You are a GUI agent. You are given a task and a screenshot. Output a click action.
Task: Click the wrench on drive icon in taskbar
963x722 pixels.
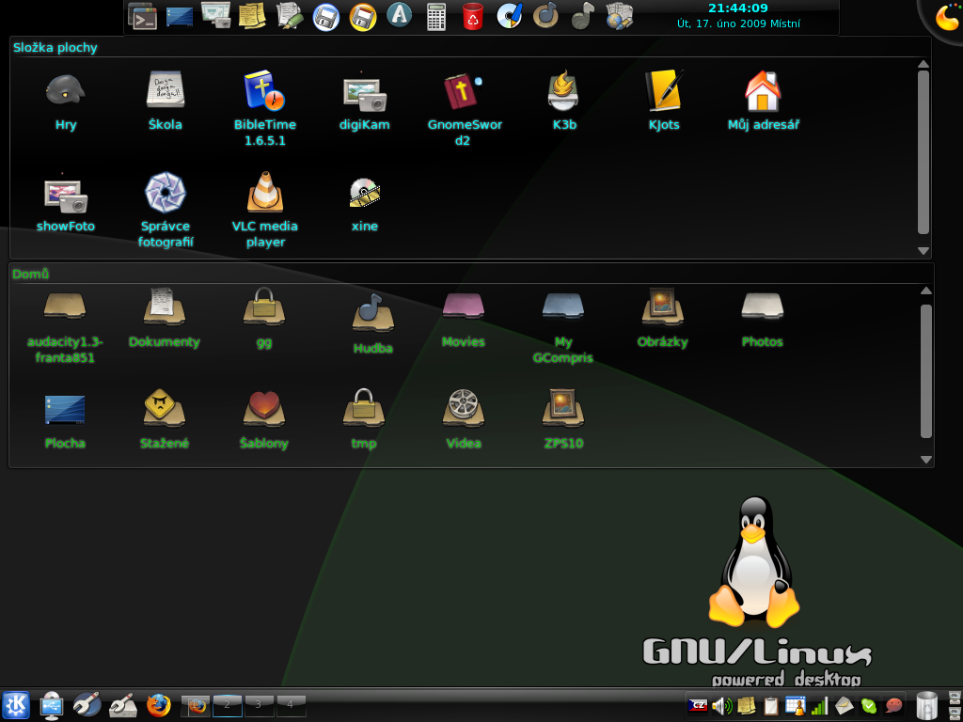click(122, 705)
